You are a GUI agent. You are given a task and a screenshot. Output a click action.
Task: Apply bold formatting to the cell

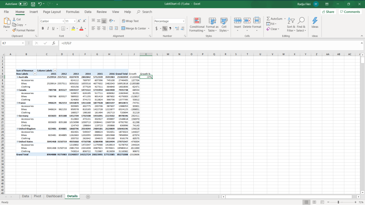[x=43, y=28]
